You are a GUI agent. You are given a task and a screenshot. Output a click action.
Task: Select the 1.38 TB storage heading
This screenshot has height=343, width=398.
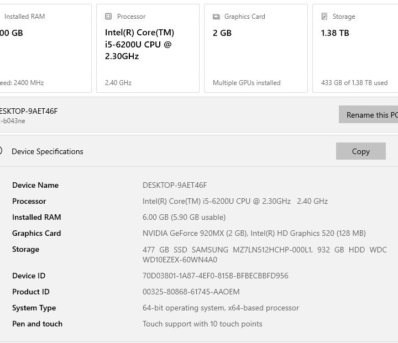(335, 33)
